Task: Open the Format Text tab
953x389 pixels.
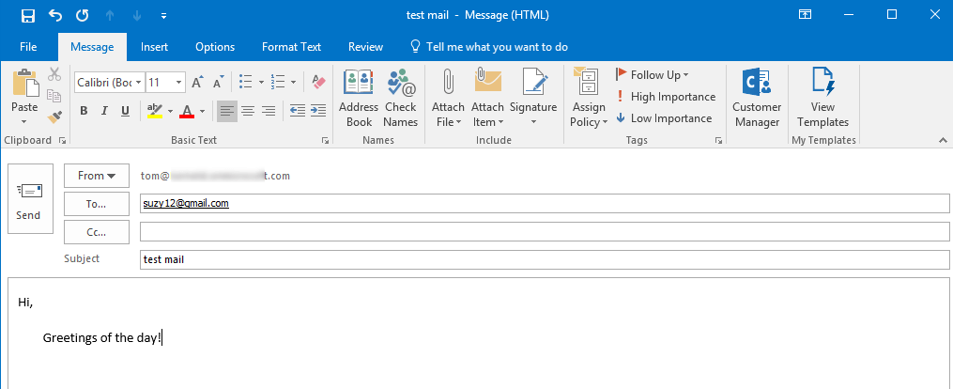Action: (x=291, y=47)
